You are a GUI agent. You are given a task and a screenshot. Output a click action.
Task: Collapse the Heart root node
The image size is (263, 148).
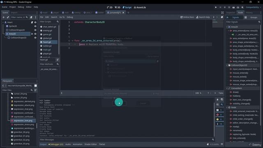pyautogui.click(x=3, y=22)
